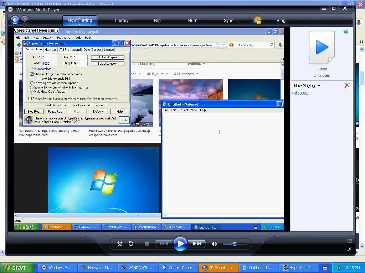The height and width of the screenshot is (273, 365).
Task: Switch to 3D Pinball taskbar button
Action: [x=218, y=268]
